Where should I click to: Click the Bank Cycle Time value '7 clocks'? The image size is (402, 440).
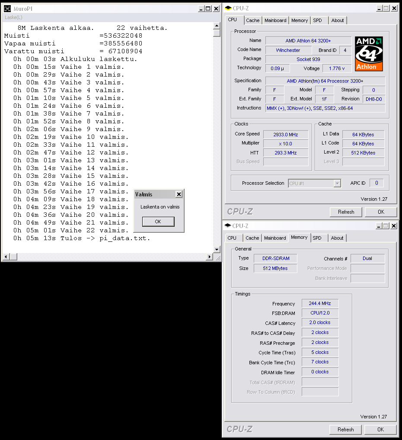click(320, 362)
